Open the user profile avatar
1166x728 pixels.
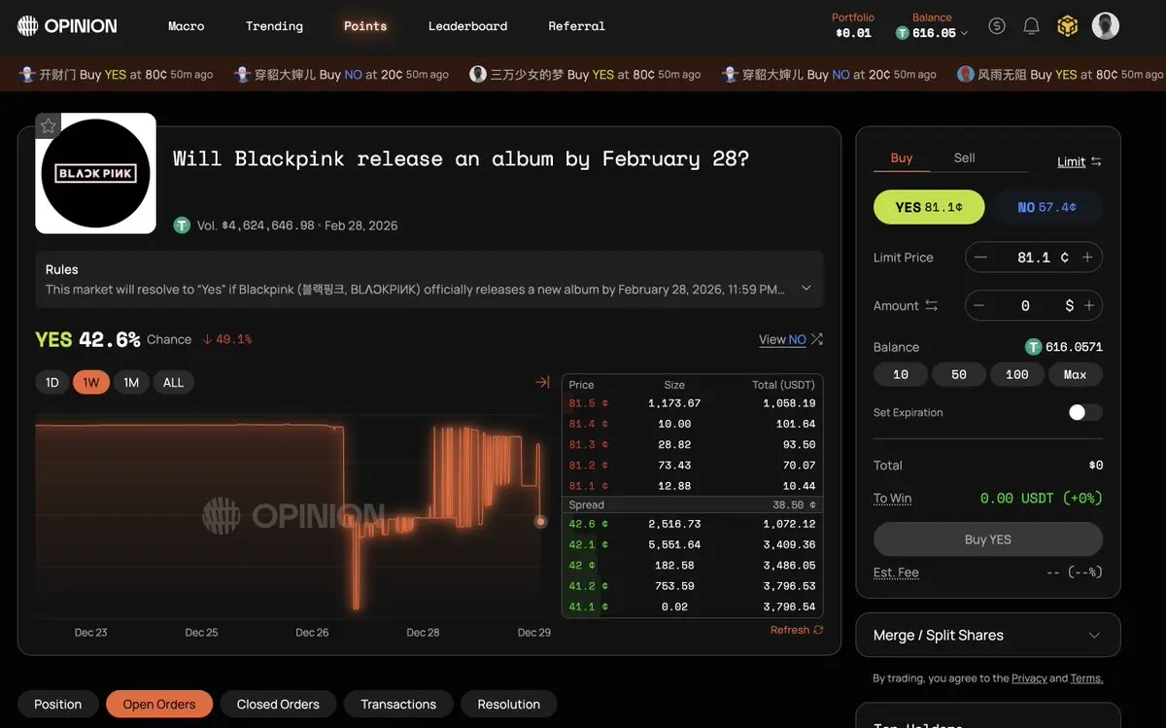coord(1106,26)
